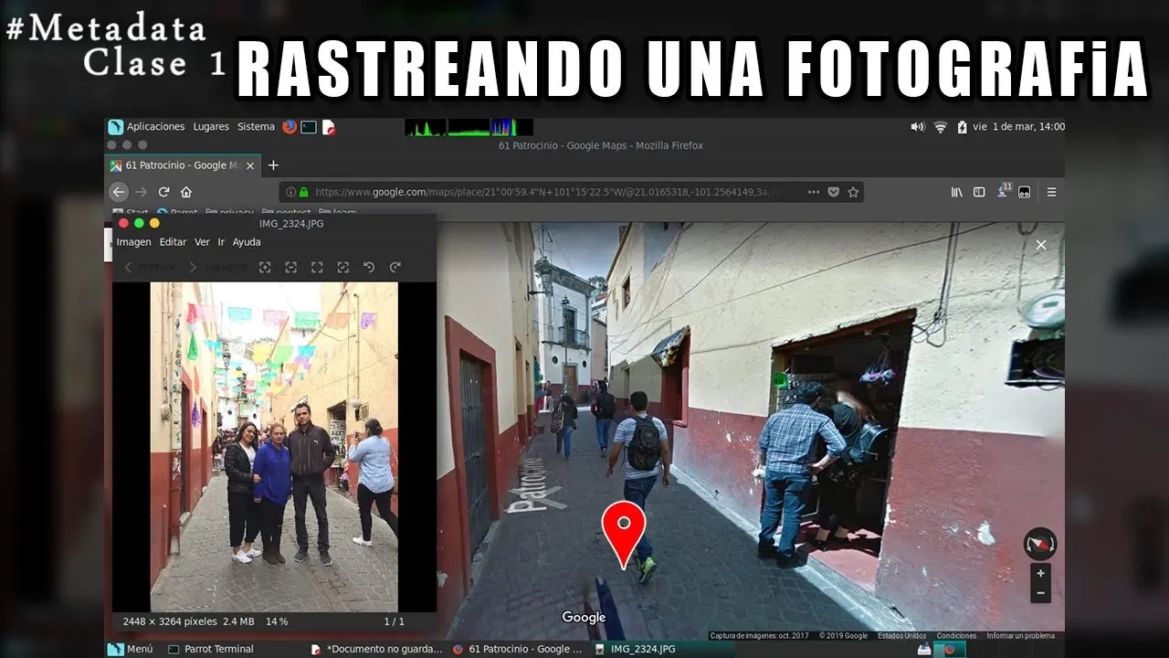Rotate image clockwise in viewer
1169x658 pixels.
pyautogui.click(x=395, y=267)
